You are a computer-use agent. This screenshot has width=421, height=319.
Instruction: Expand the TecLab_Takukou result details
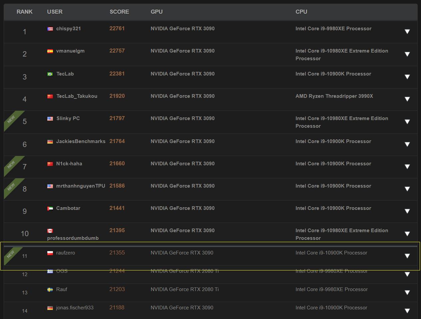pos(407,99)
